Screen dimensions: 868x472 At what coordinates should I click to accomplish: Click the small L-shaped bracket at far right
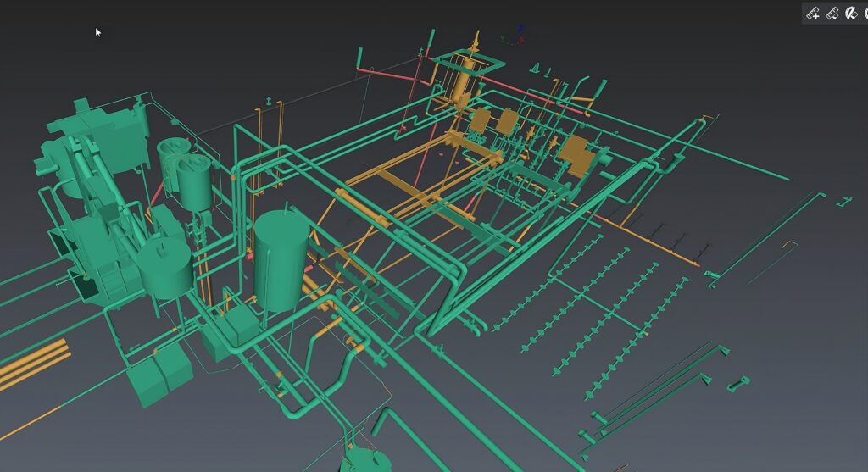tap(843, 202)
